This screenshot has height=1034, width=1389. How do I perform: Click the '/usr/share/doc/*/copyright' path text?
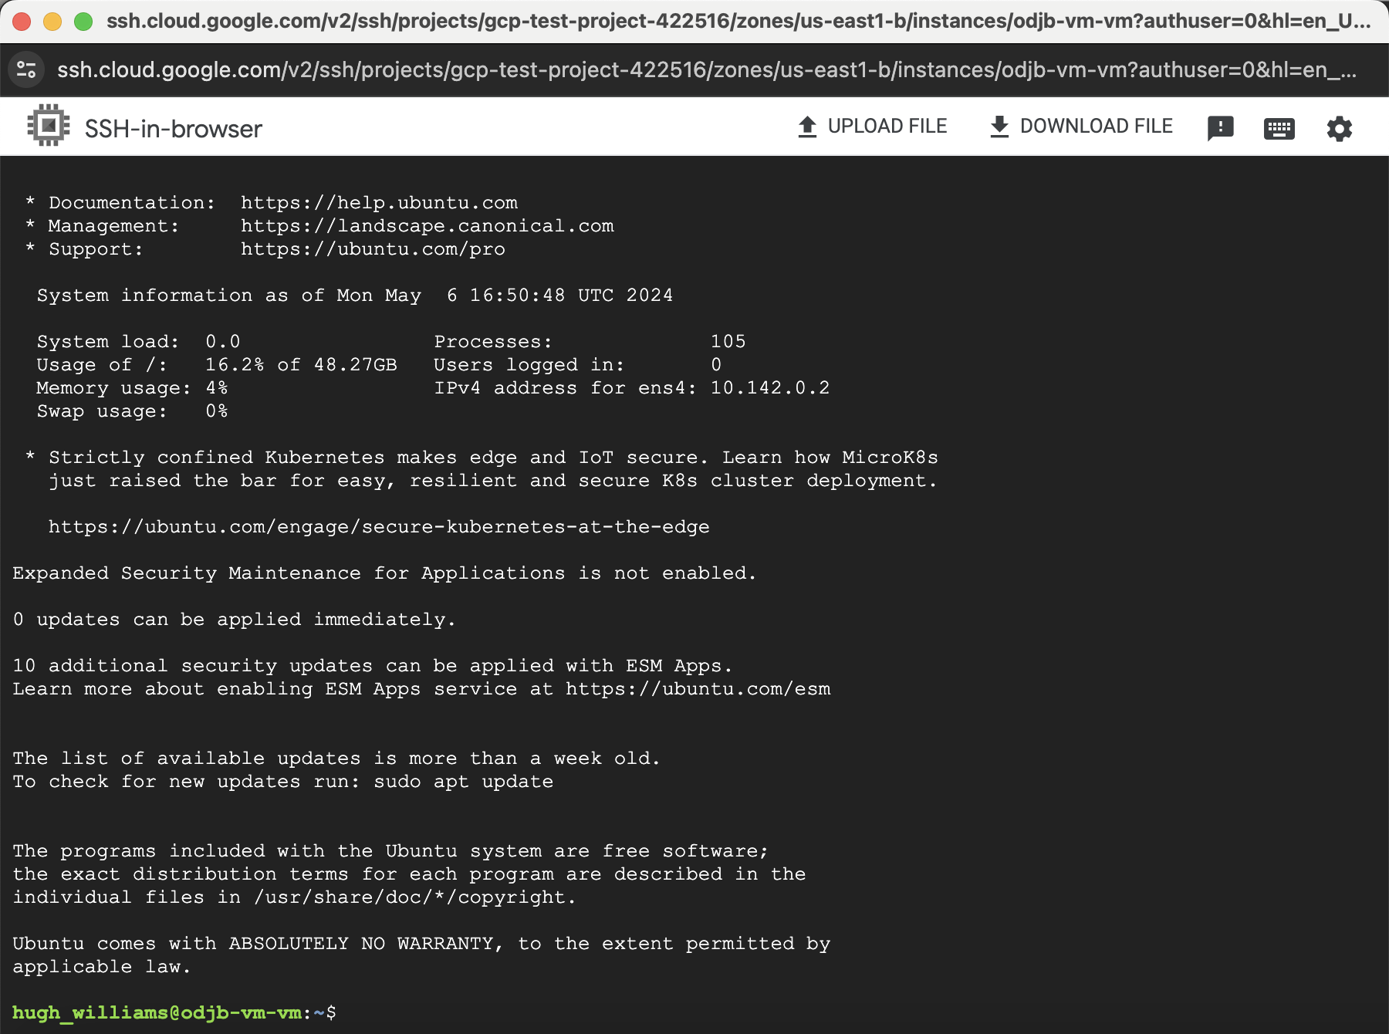[410, 897]
